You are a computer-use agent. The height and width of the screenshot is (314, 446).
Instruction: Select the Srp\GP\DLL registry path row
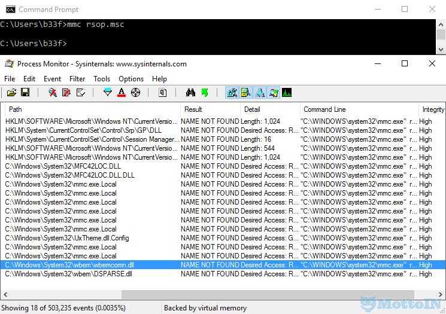tap(223, 130)
